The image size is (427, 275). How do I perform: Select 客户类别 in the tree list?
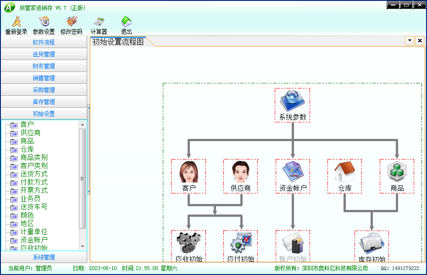pos(34,165)
